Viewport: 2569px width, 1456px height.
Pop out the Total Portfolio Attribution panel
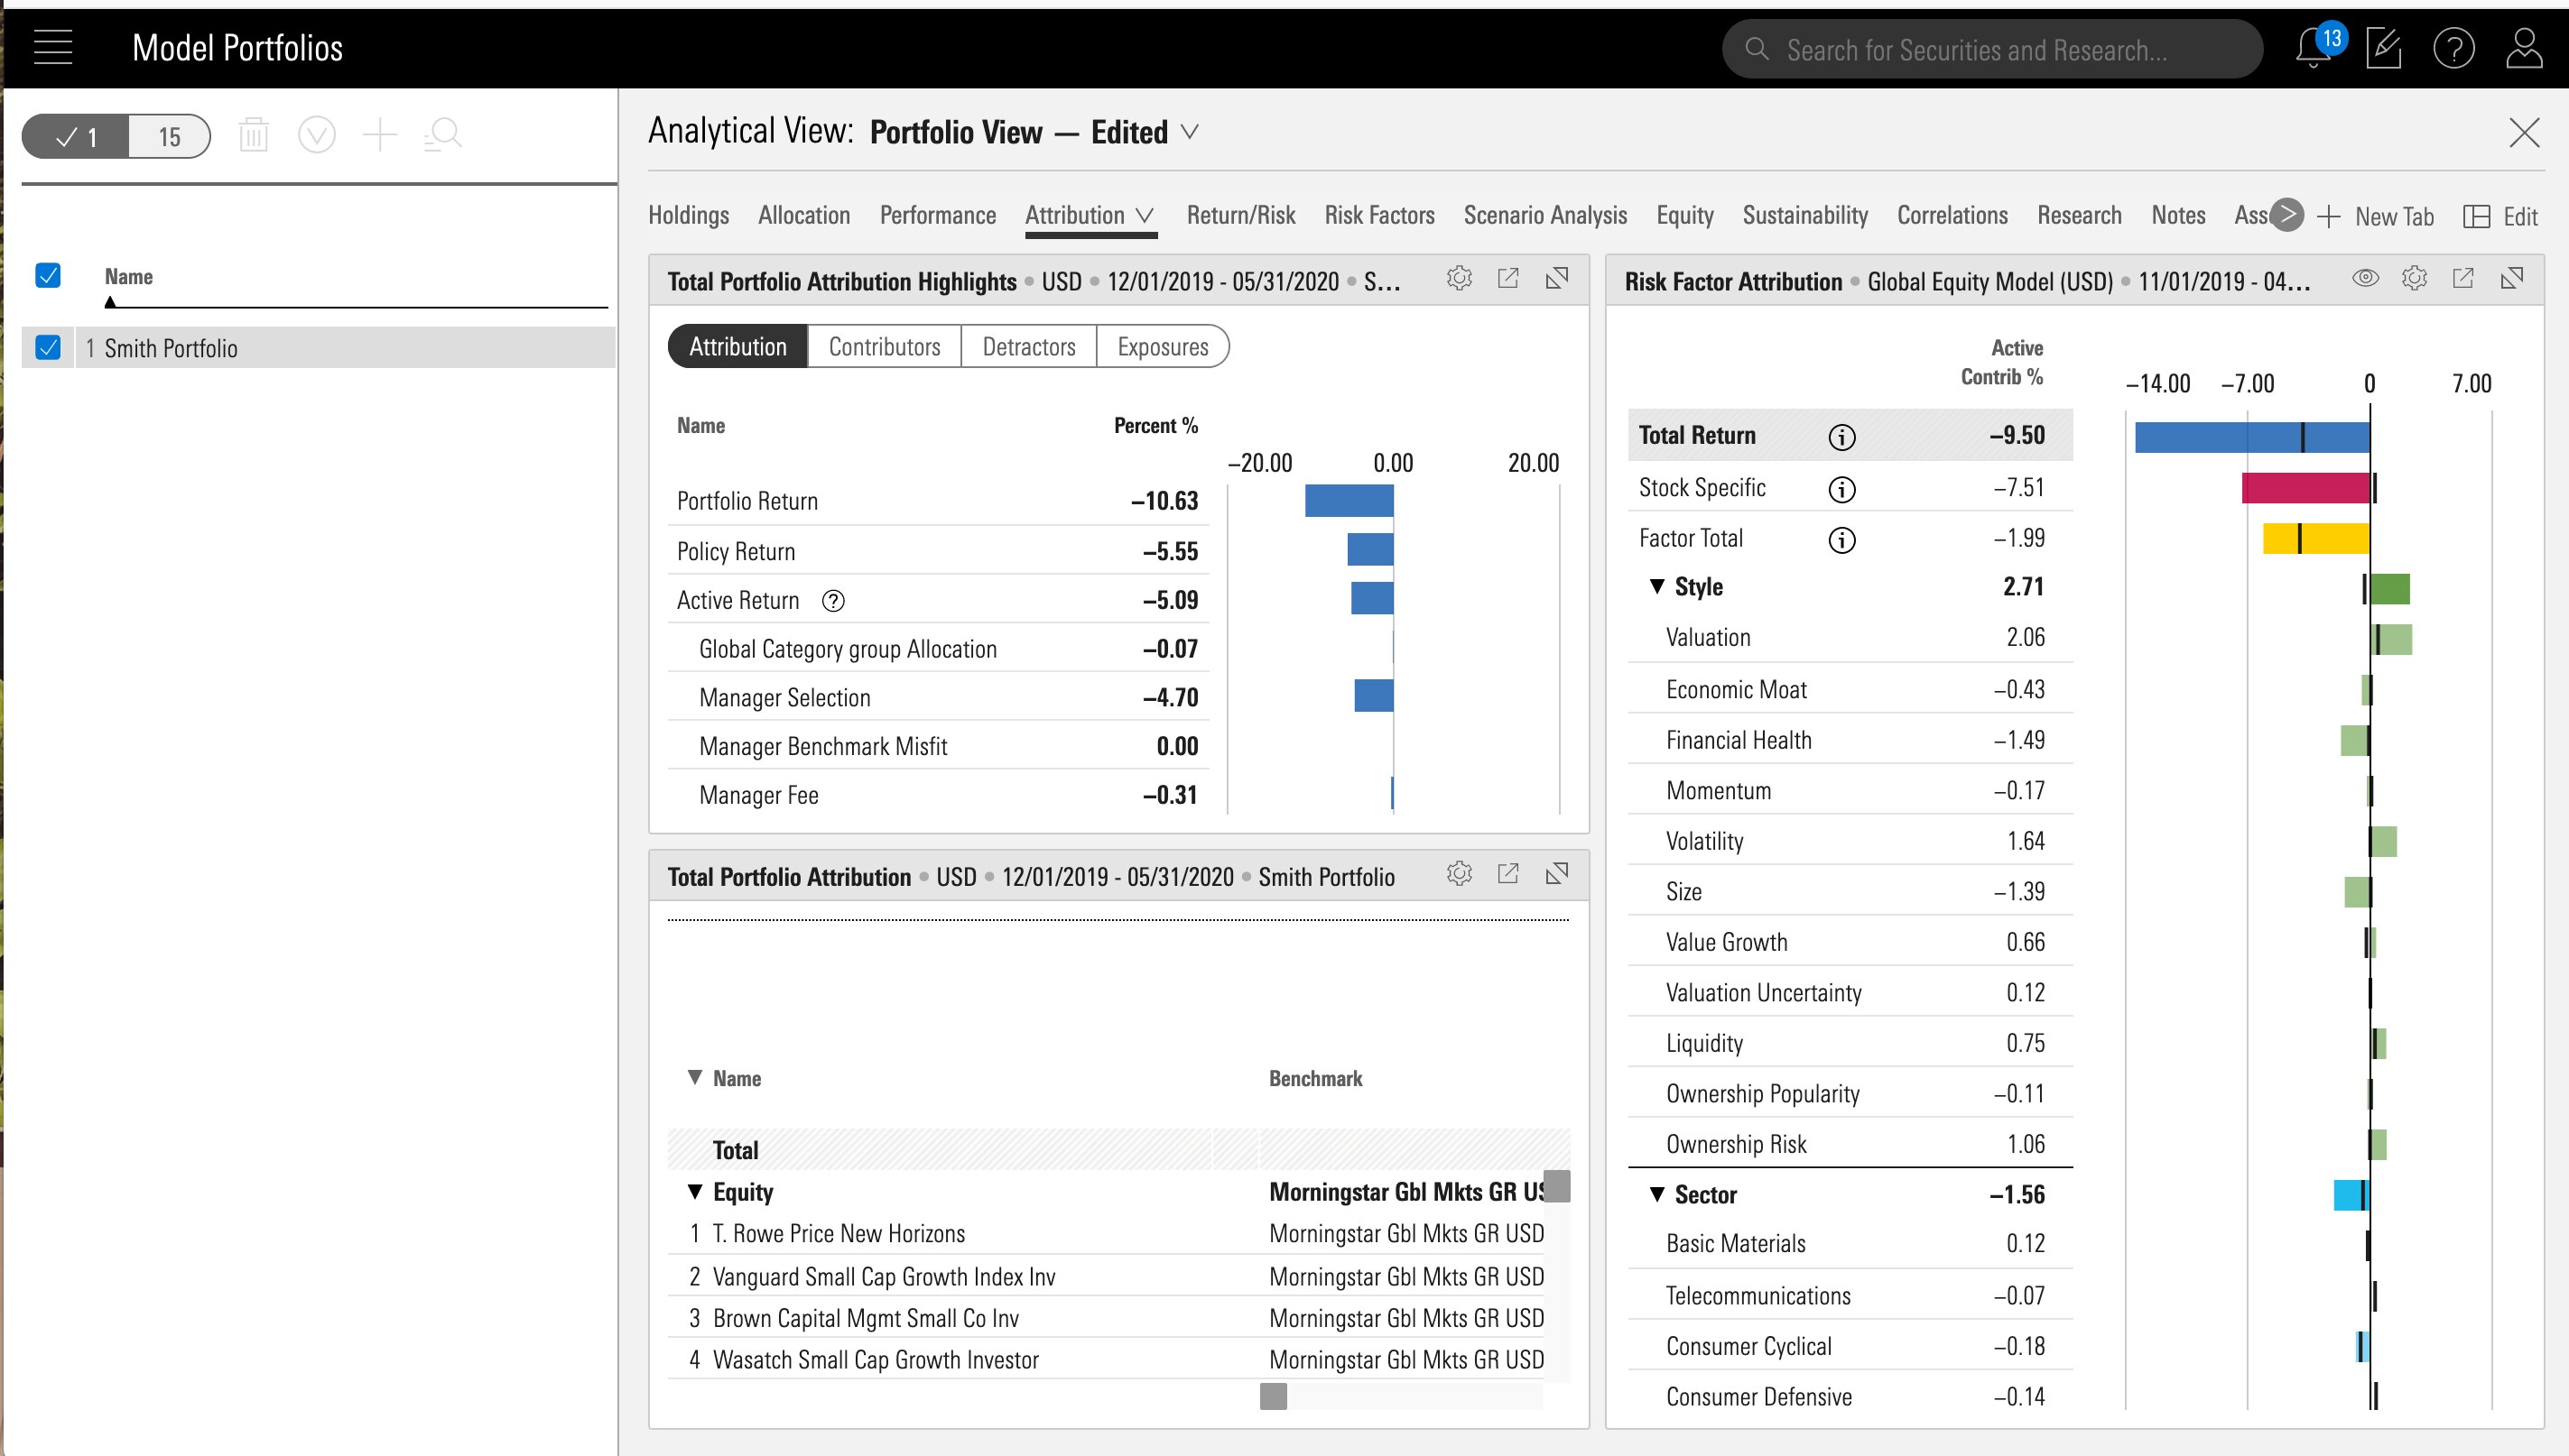[1507, 874]
